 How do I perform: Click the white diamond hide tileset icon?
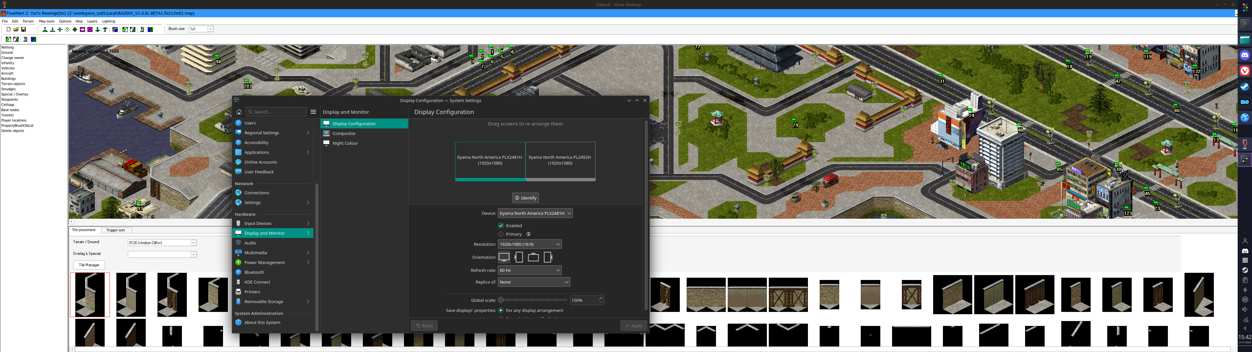pos(67,30)
